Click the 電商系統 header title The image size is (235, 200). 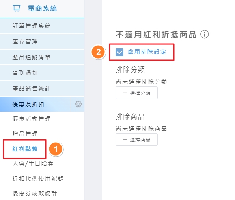pos(43,8)
